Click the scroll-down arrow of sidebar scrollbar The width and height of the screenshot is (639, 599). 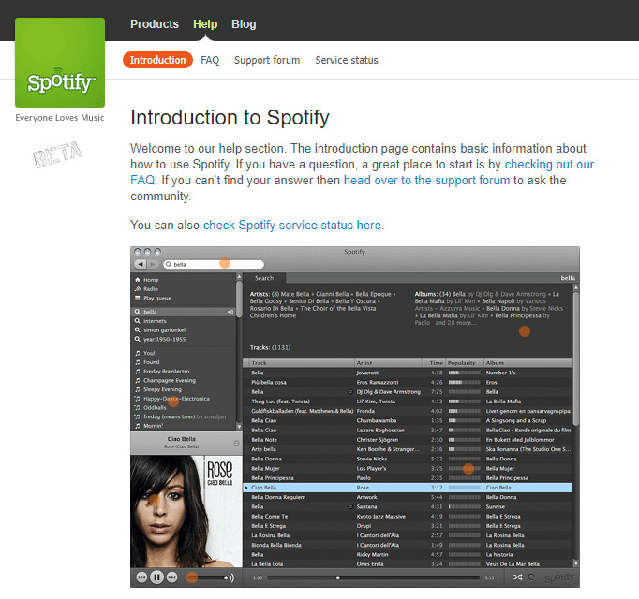coord(239,427)
